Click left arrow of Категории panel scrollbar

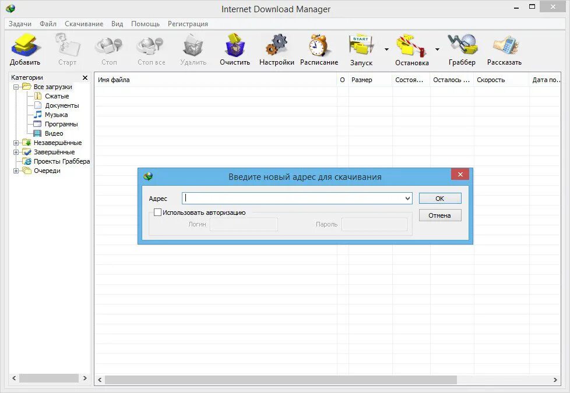click(14, 378)
